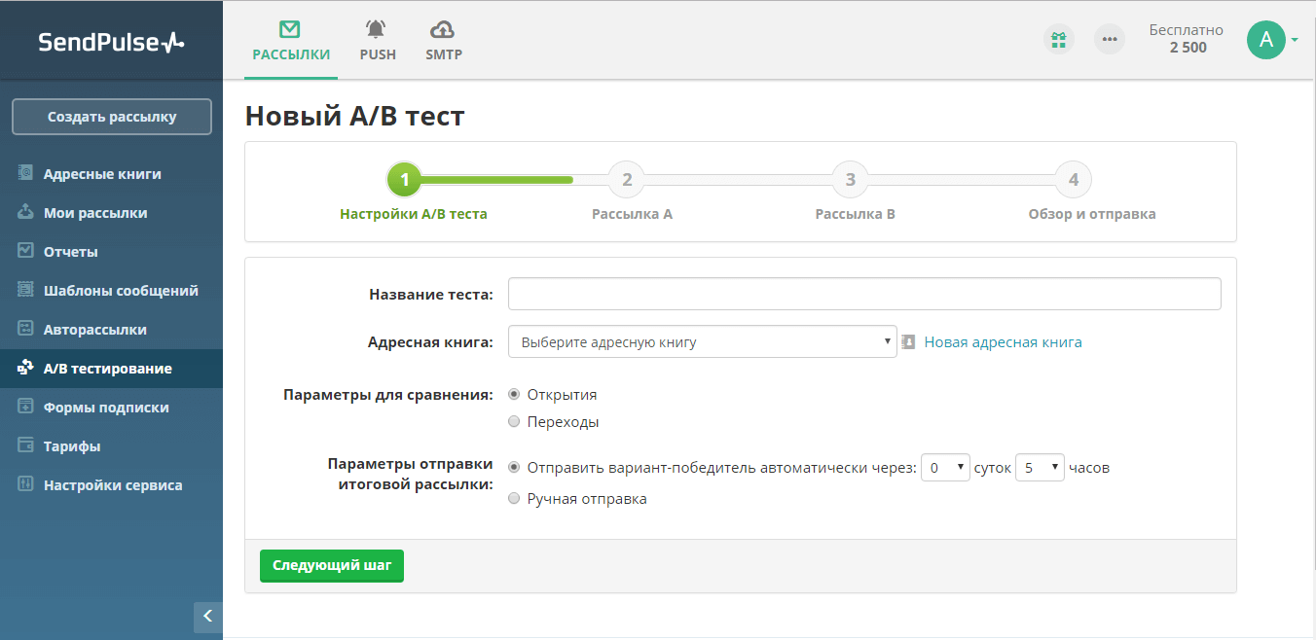This screenshot has height=640, width=1316.
Task: Choose the Ручная отправка radio option
Action: click(x=515, y=499)
